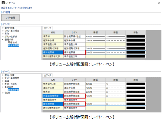Image resolution: width=162 pixels, height=122 pixels.
Task: Click the 緩和境界線 layer cell in 配置図 panel
Action: pyautogui.click(x=74, y=53)
